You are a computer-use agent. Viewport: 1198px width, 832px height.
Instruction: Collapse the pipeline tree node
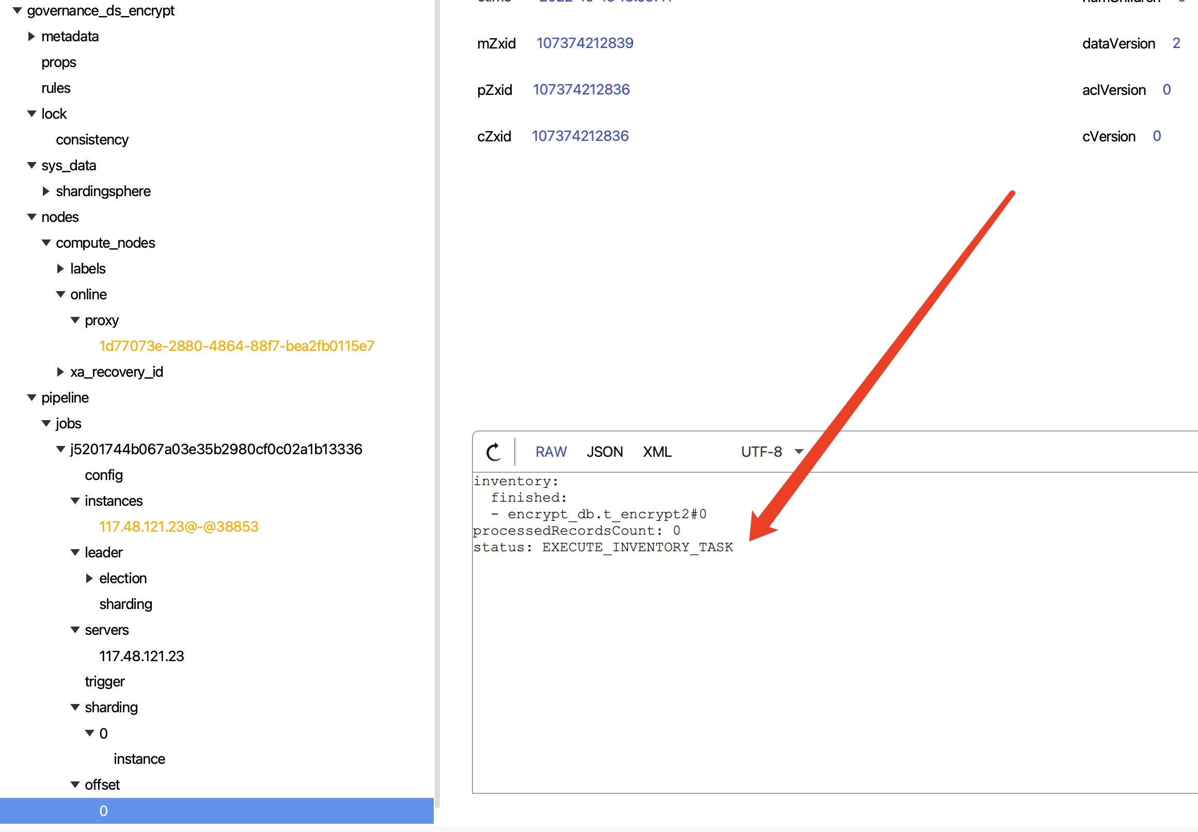pyautogui.click(x=31, y=398)
